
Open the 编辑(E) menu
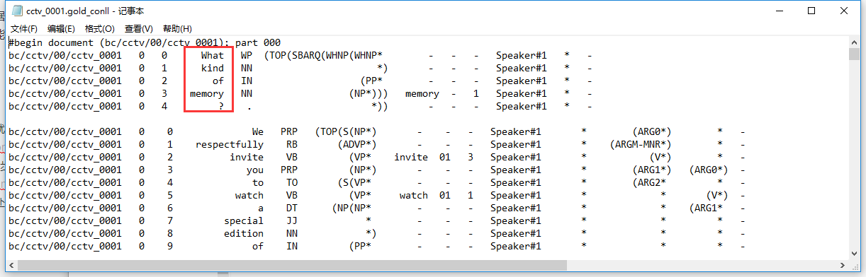click(61, 29)
